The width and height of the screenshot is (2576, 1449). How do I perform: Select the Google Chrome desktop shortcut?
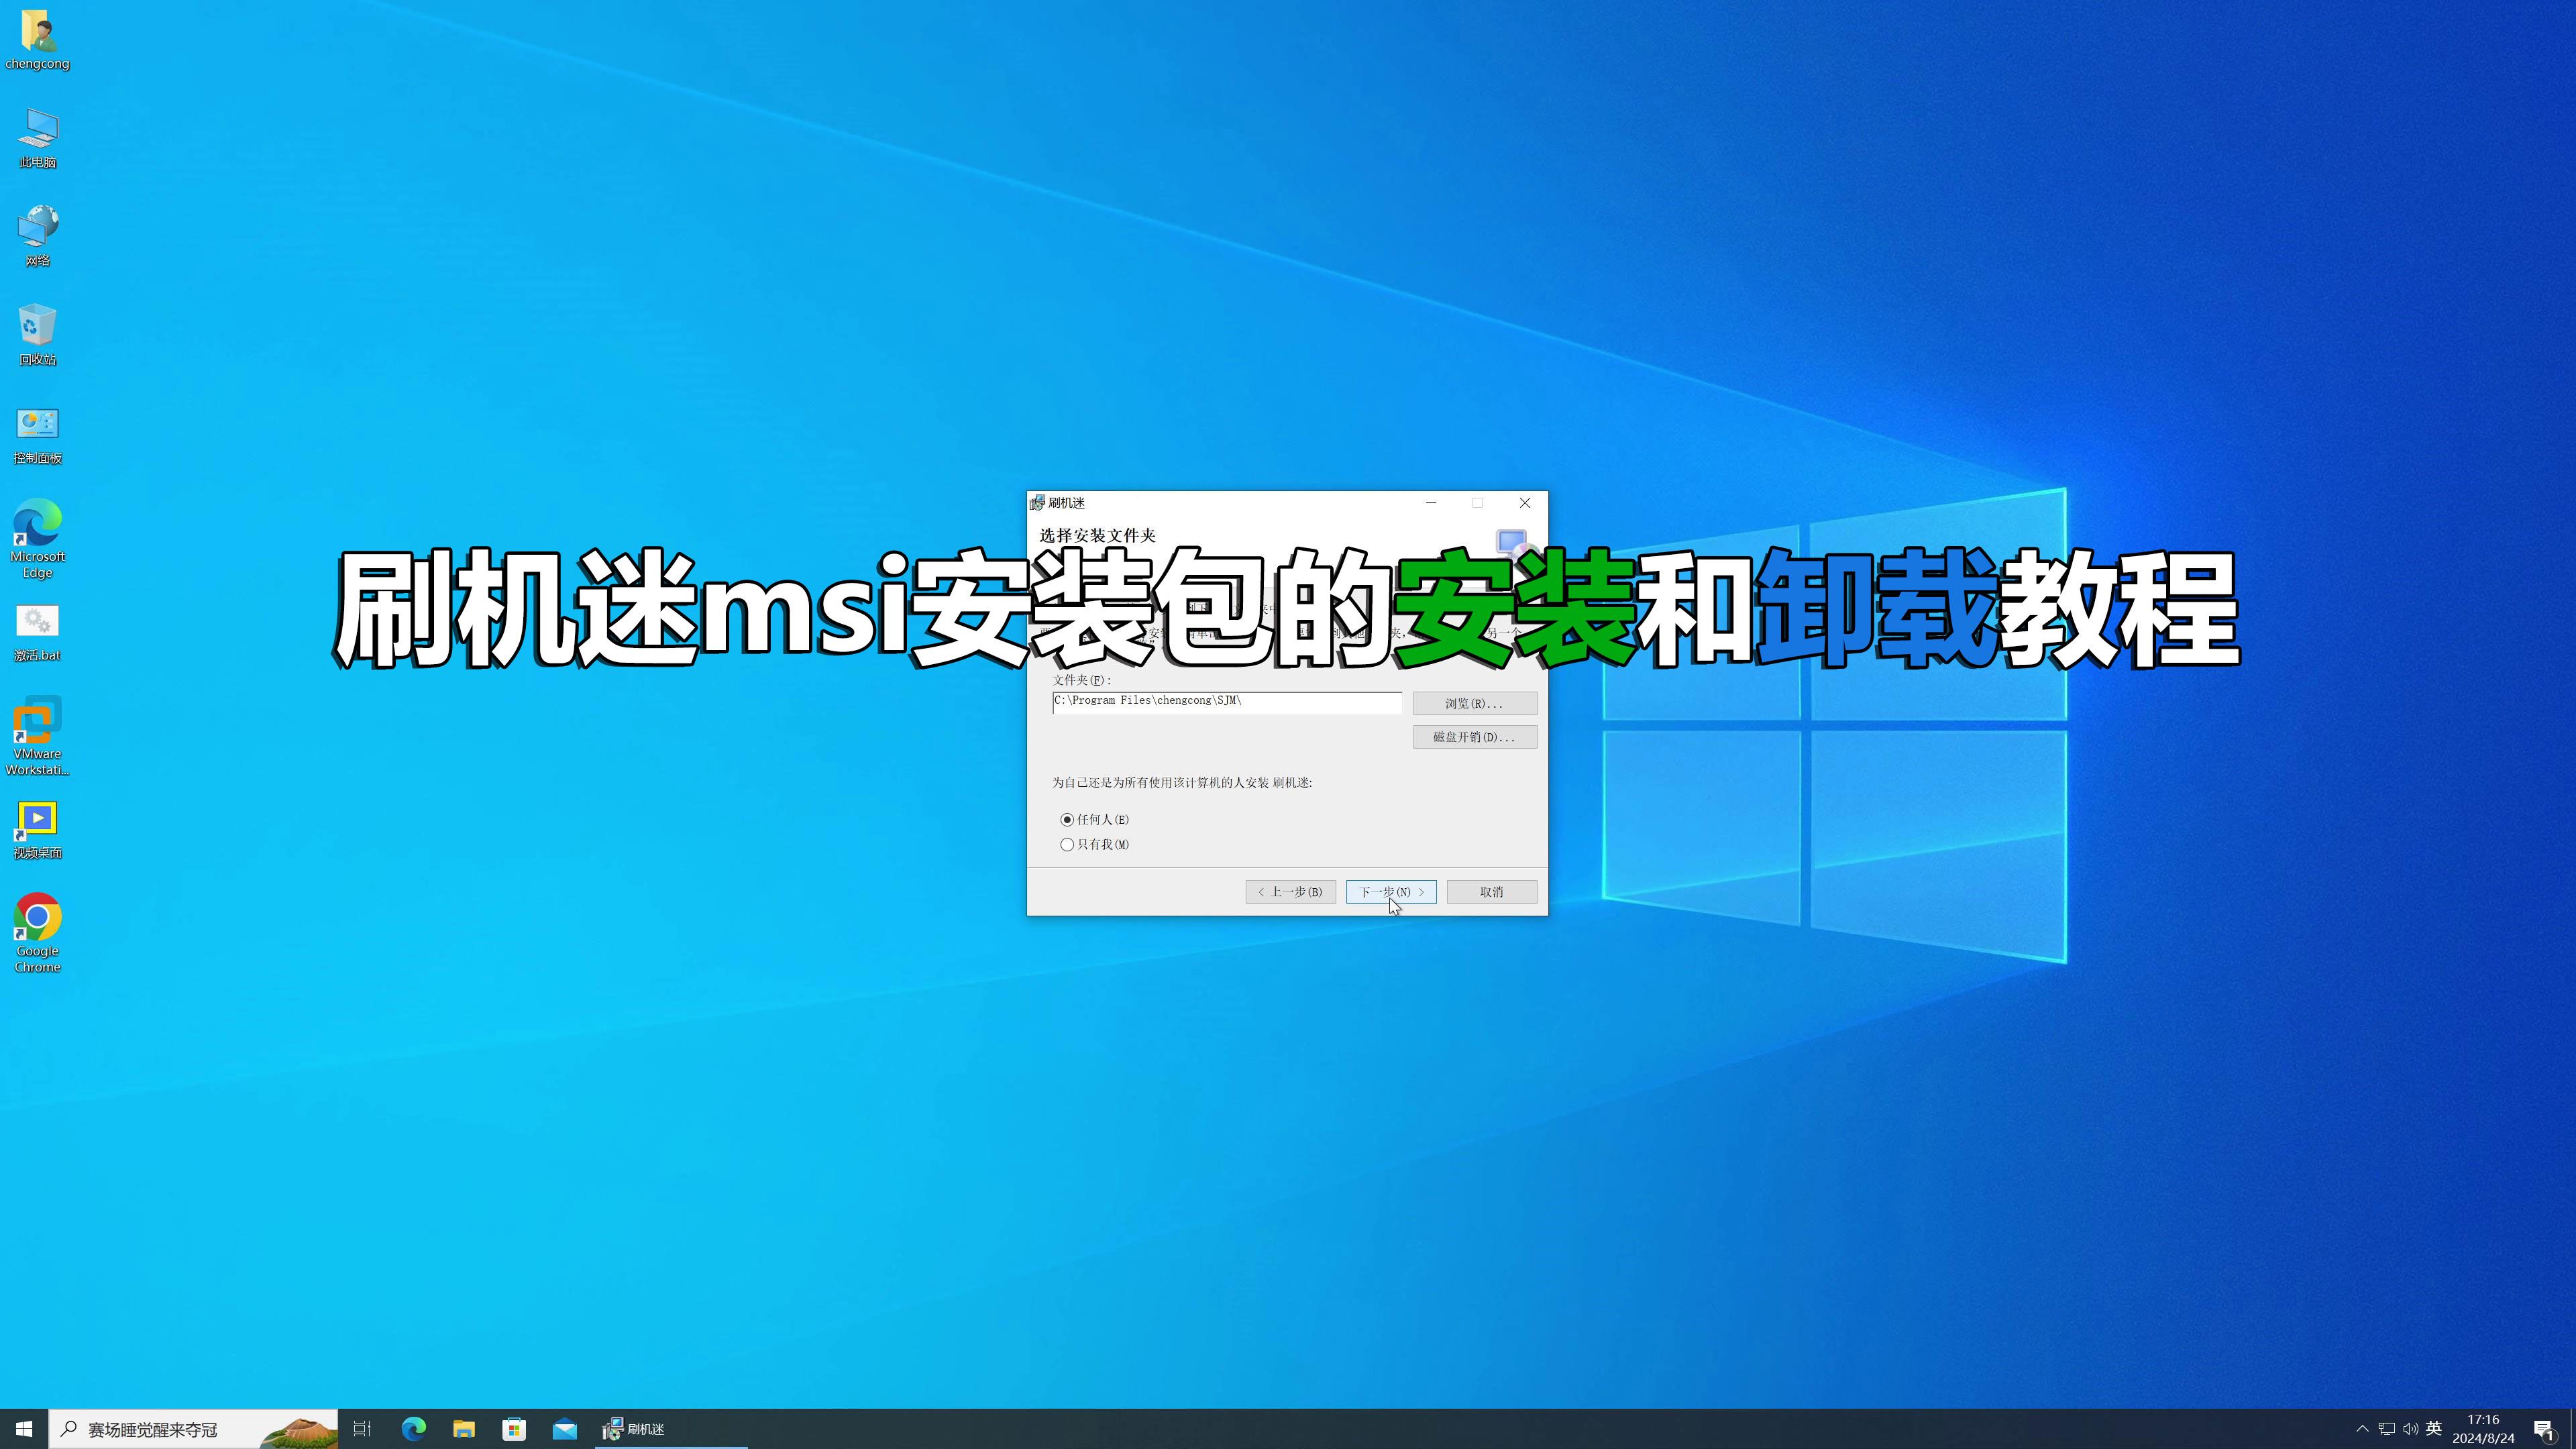[x=37, y=933]
